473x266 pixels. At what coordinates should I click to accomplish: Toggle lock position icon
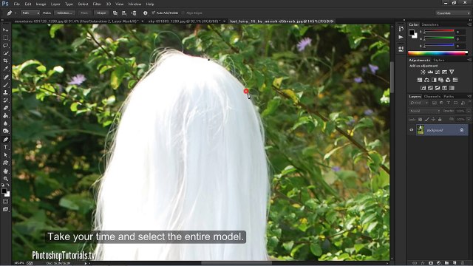tap(433, 120)
